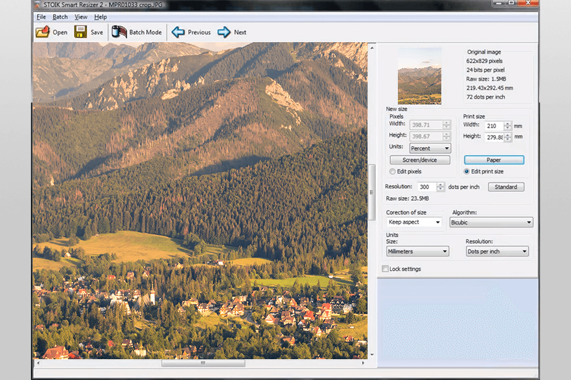Viewport: 571px width, 380px height.
Task: Enable the Lock settings checkbox
Action: pos(385,269)
